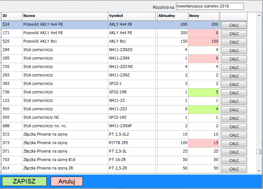The width and height of the screenshot is (263, 189).
Task: Select name 'Przewód AKLY 8x1'
Action: [x=65, y=42]
